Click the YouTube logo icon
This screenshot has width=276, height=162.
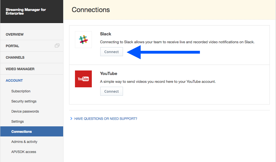(83, 79)
